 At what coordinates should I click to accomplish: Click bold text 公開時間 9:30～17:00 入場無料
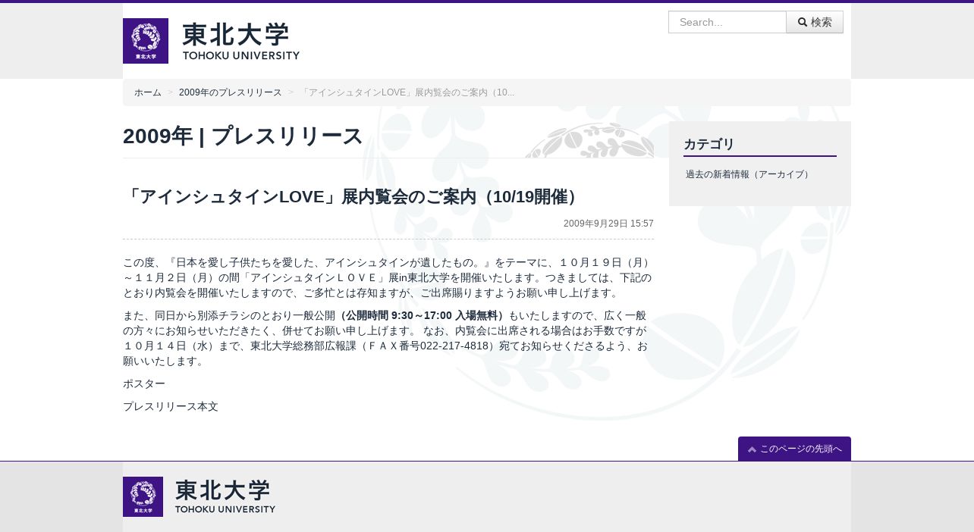(422, 315)
